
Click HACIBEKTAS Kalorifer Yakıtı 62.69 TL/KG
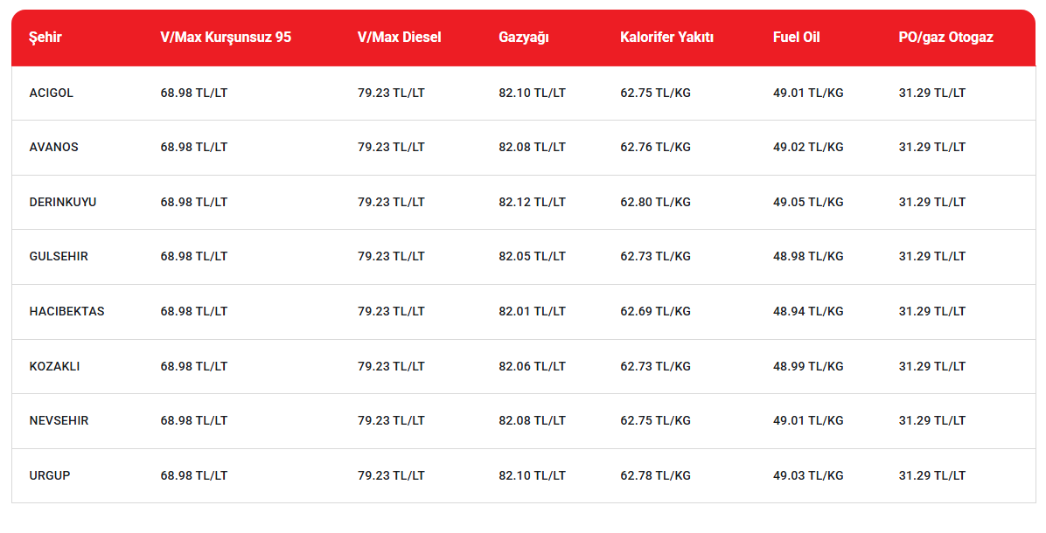coord(655,311)
